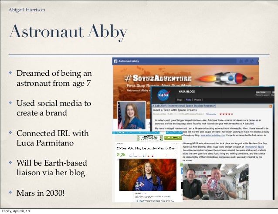Open Facebook friend requests icon
This screenshot has height=214, width=278.
click(241, 61)
